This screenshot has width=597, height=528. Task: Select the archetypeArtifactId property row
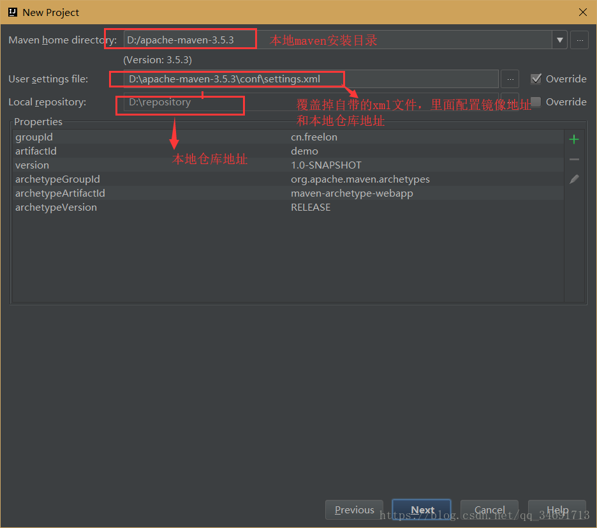(x=288, y=193)
